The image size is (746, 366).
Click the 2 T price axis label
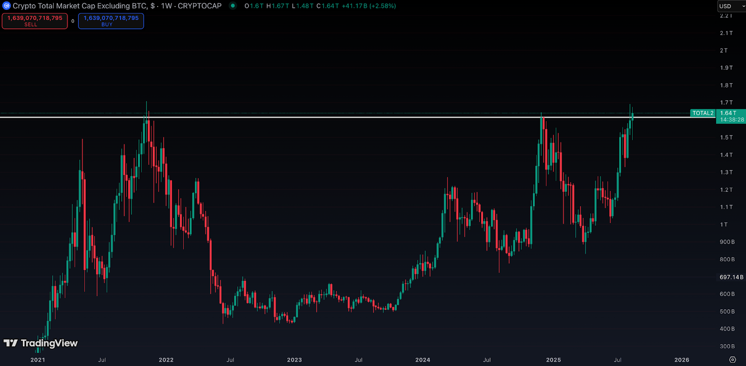tap(724, 50)
